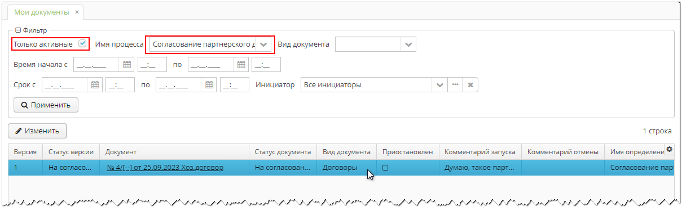Viewport: 682px width, 211px height.
Task: Open the Инициатор dropdown arrow
Action: click(440, 85)
